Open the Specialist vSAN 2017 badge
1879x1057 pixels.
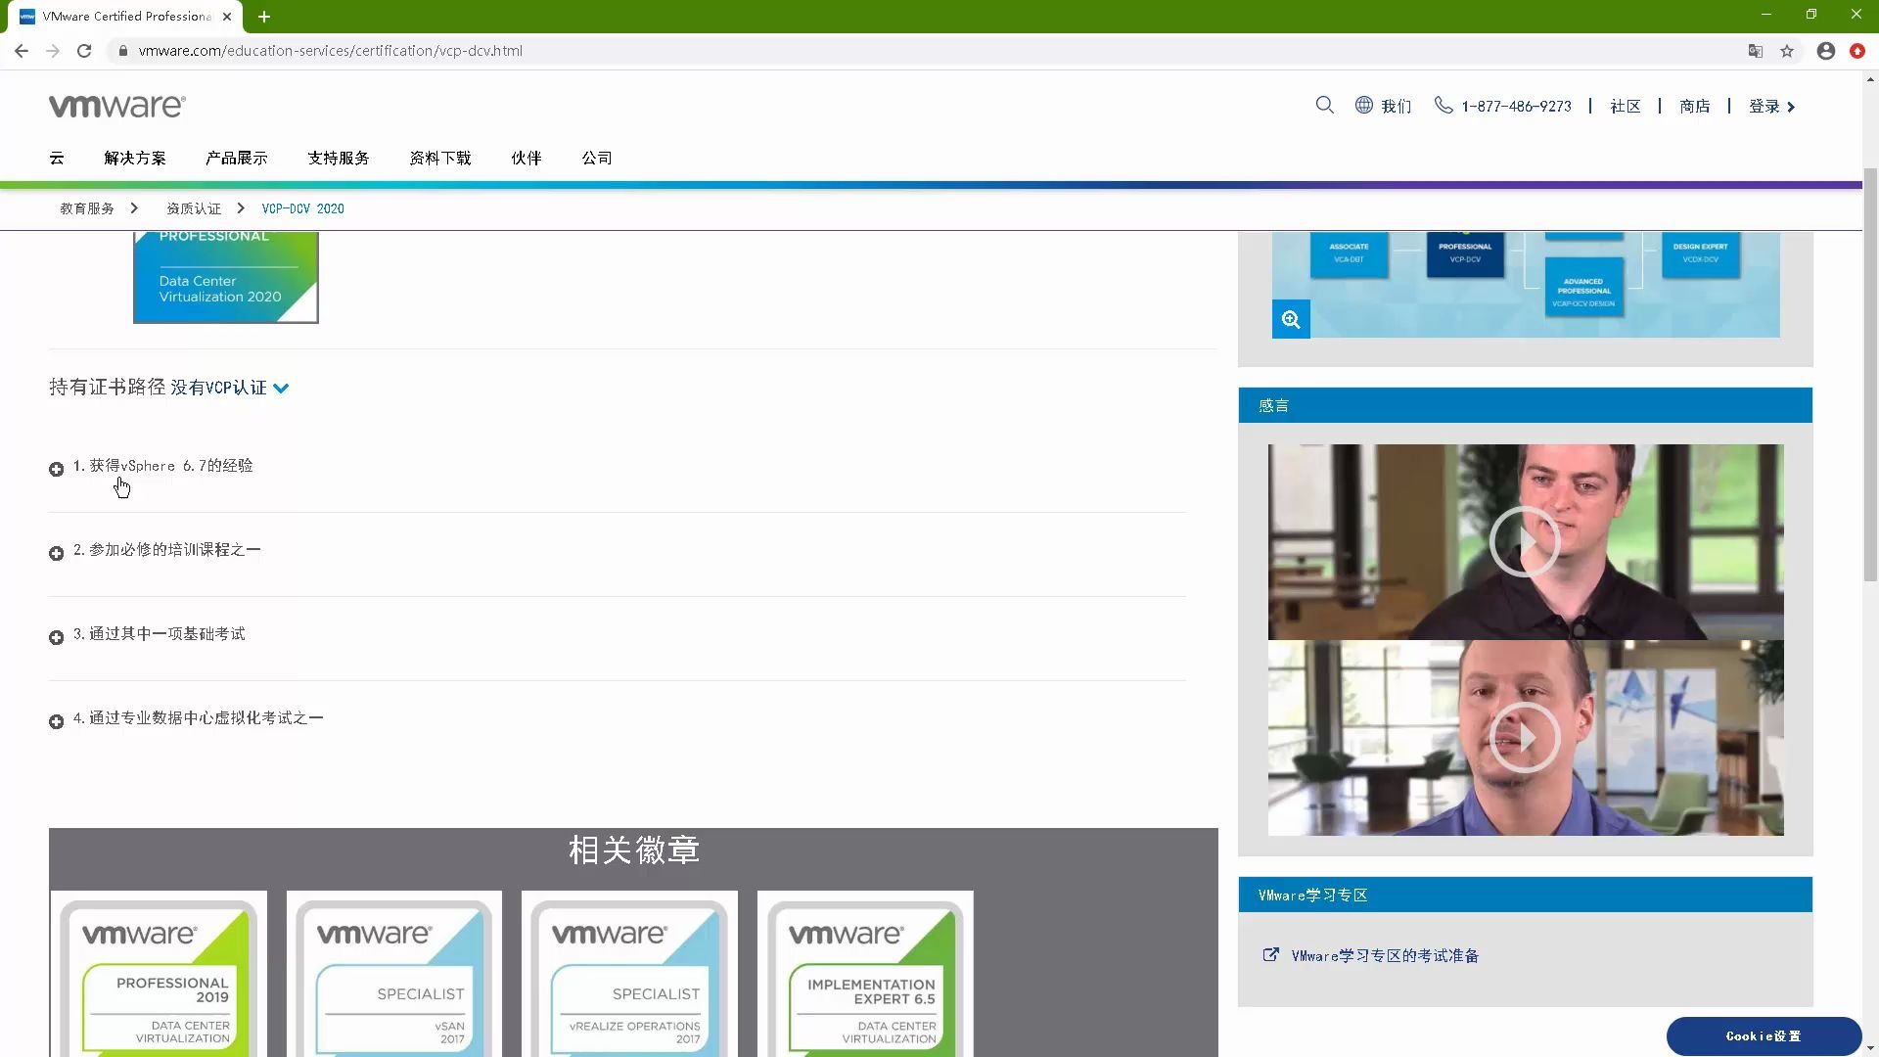pyautogui.click(x=394, y=974)
